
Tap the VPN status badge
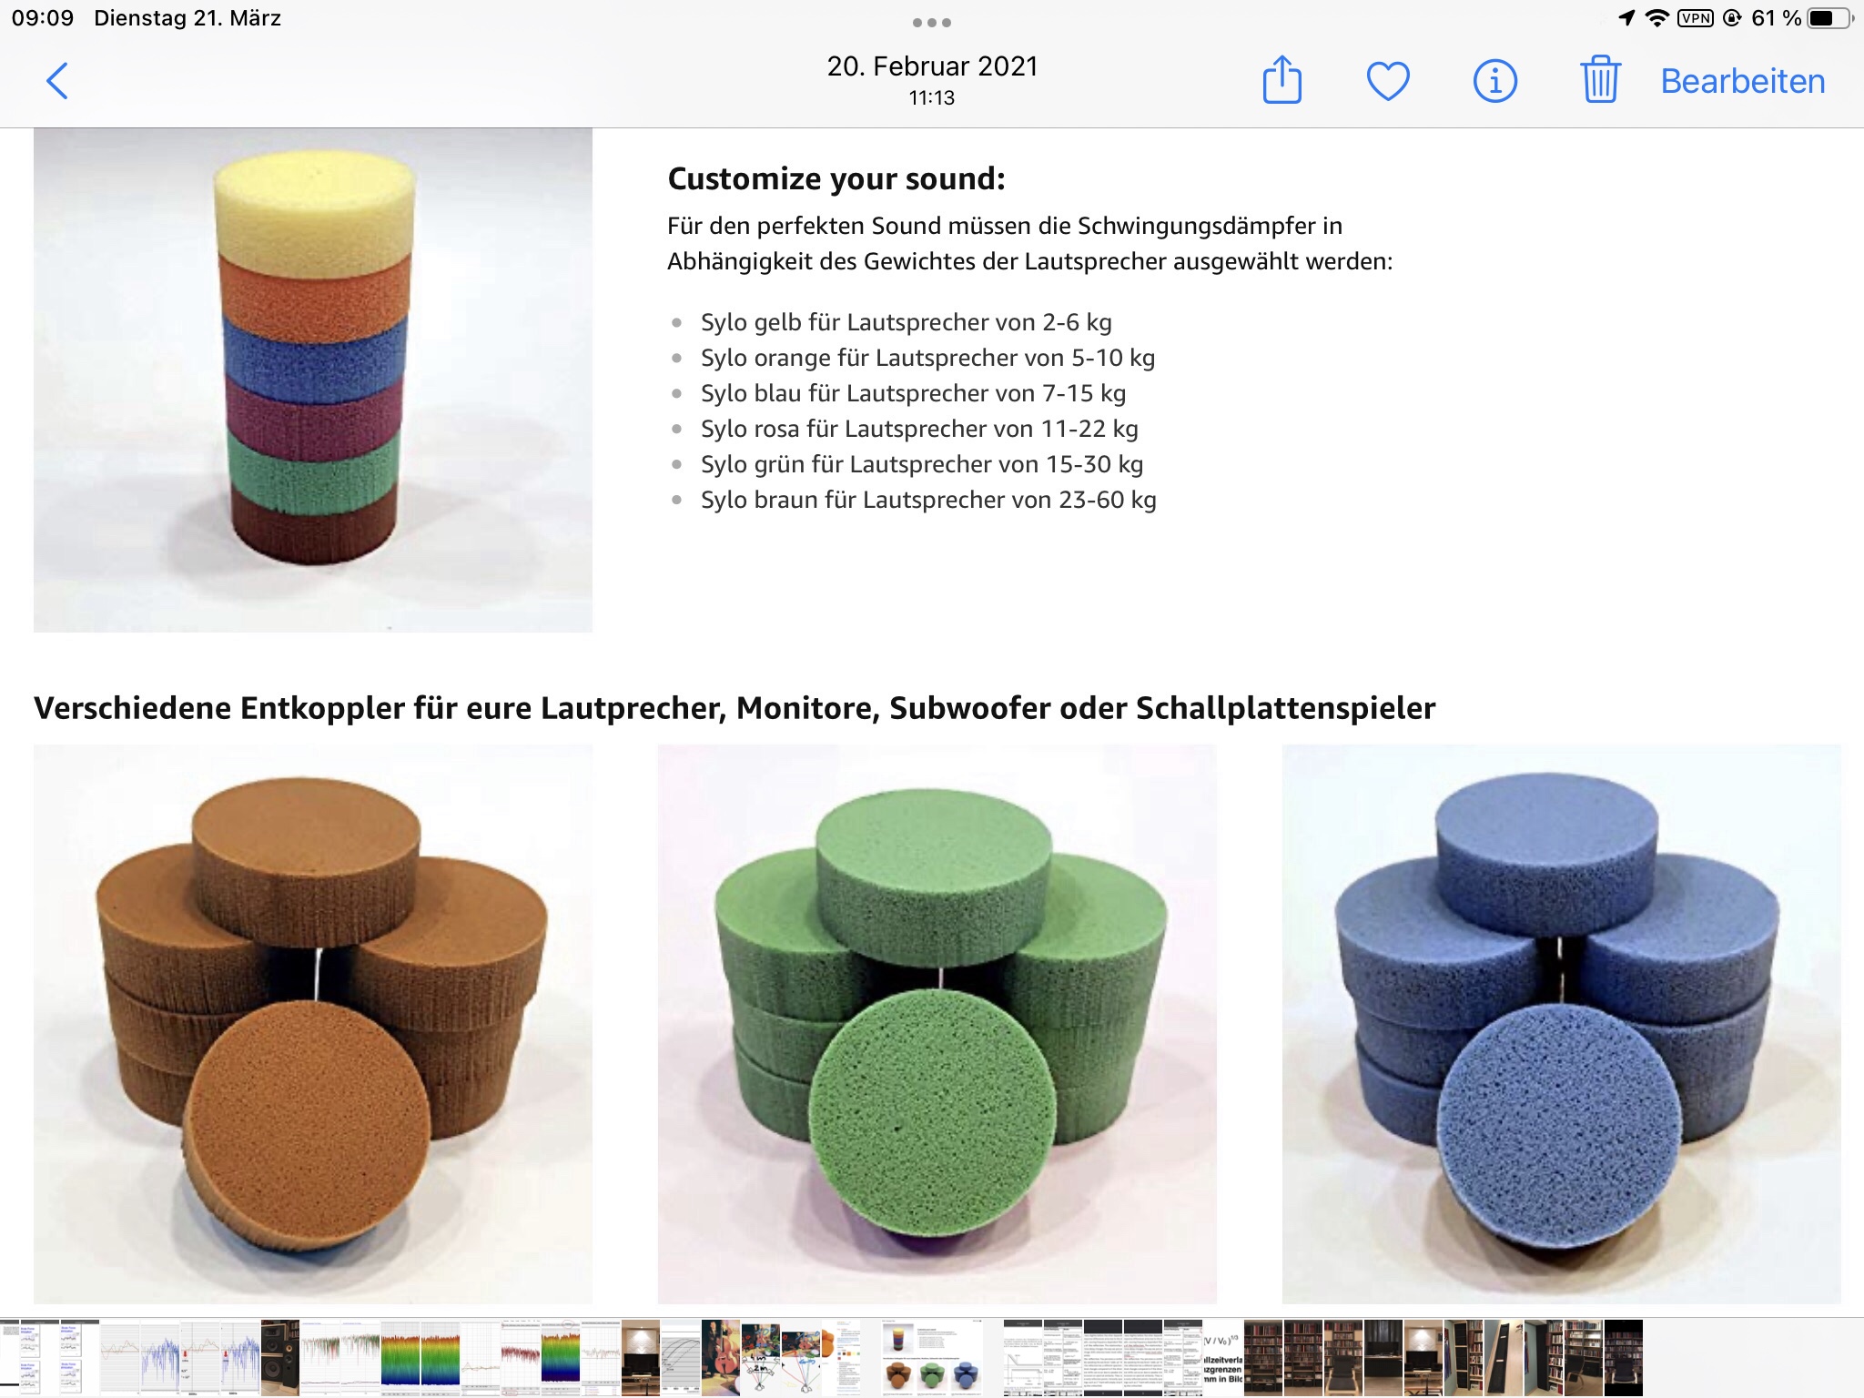(1696, 18)
